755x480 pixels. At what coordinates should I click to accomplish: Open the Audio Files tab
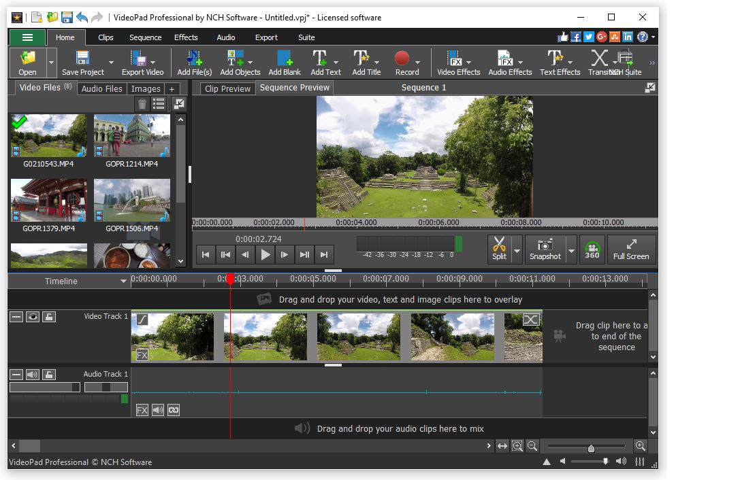101,88
